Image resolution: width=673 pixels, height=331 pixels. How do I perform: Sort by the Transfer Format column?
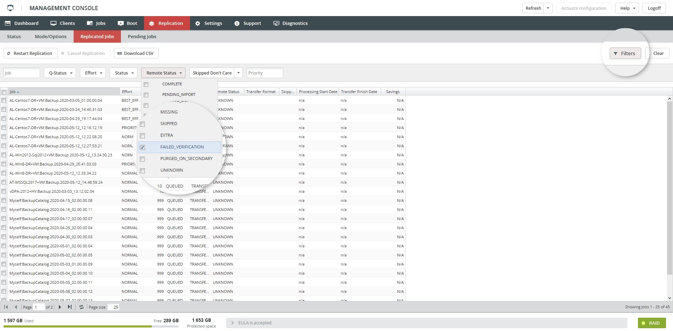[261, 92]
